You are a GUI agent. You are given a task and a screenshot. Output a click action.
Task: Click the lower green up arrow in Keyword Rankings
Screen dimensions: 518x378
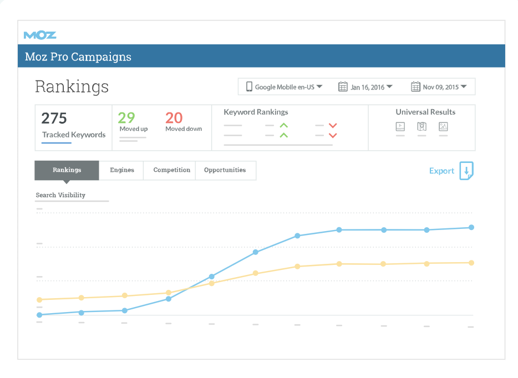pyautogui.click(x=284, y=135)
